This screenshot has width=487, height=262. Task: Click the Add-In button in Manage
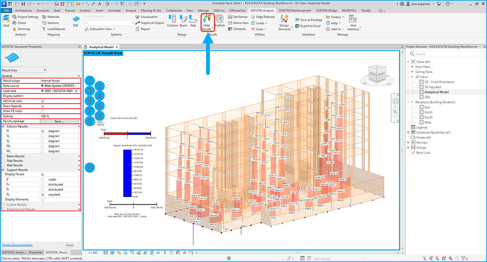point(334,29)
